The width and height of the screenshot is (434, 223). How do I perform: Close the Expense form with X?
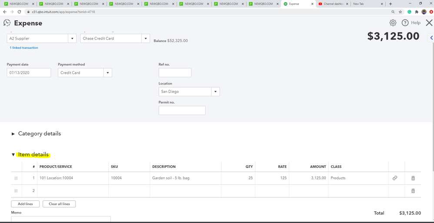[429, 23]
